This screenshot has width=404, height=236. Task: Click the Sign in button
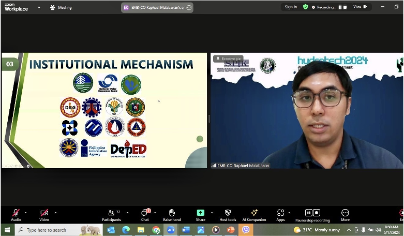291,7
